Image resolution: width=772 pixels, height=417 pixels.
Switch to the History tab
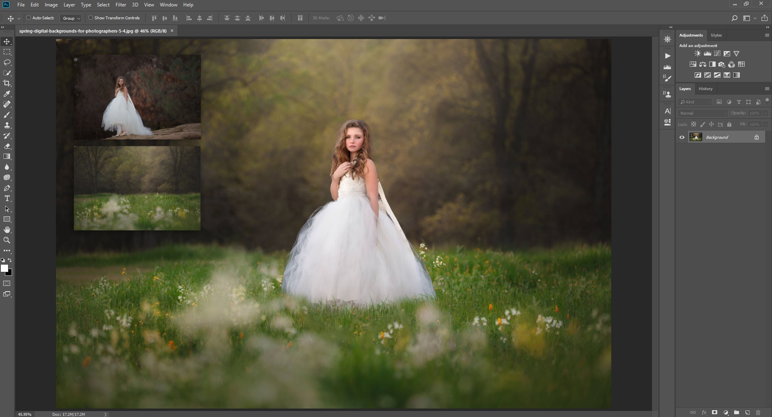click(x=705, y=89)
